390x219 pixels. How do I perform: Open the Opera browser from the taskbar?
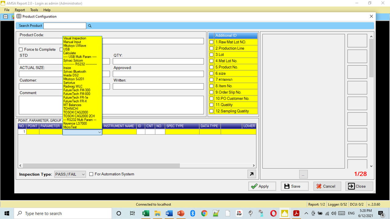(x=273, y=213)
